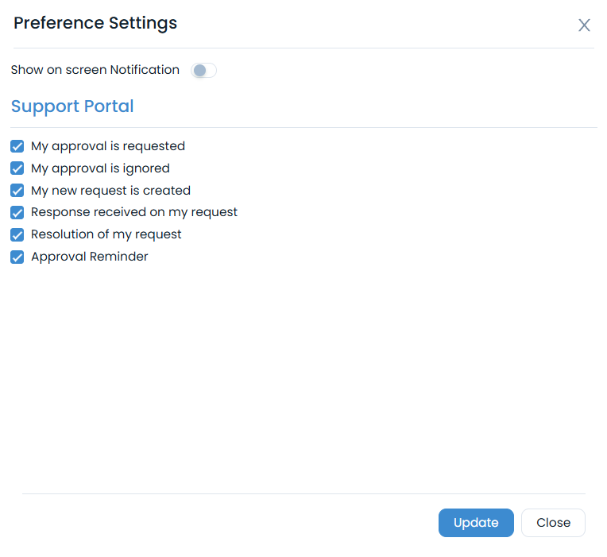Close the Preference Settings dialog with X

(x=584, y=25)
